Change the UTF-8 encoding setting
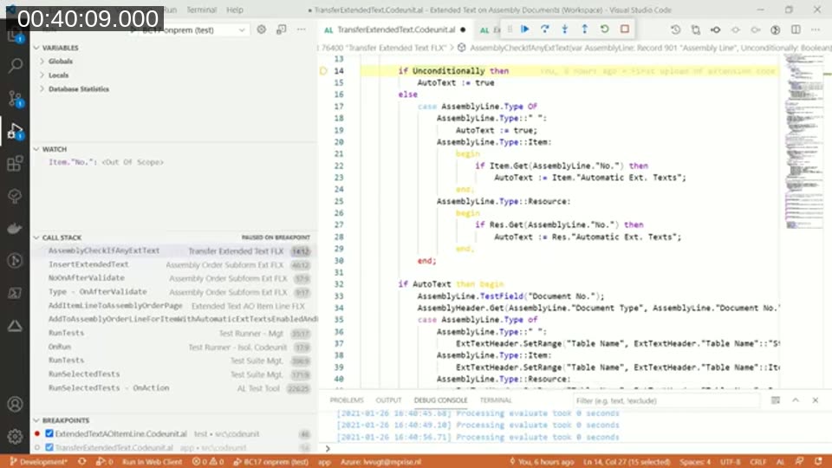 click(730, 462)
